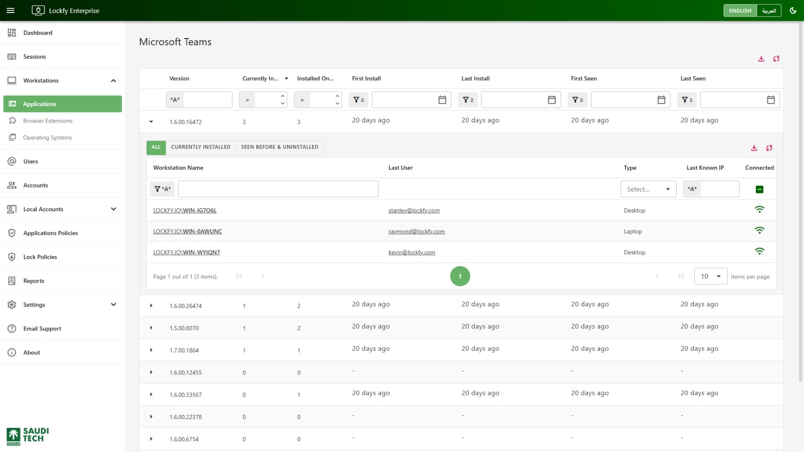
Task: Focus the Version filter field
Action: [x=207, y=100]
